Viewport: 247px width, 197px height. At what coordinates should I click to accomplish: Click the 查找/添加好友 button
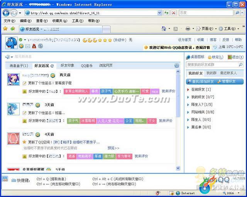tap(201, 81)
